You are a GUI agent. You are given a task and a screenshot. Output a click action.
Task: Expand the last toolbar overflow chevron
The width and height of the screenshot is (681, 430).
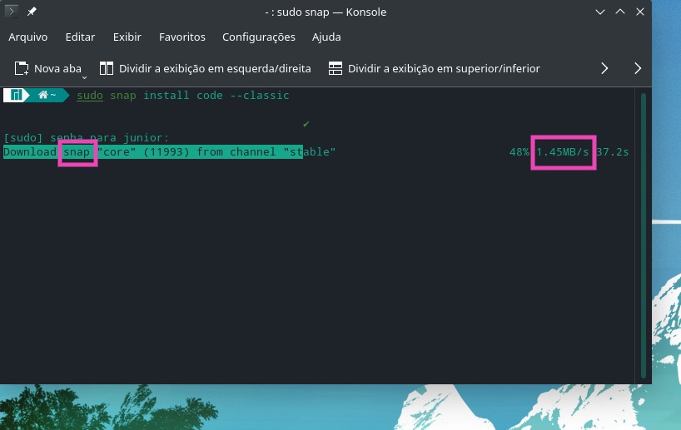point(637,68)
